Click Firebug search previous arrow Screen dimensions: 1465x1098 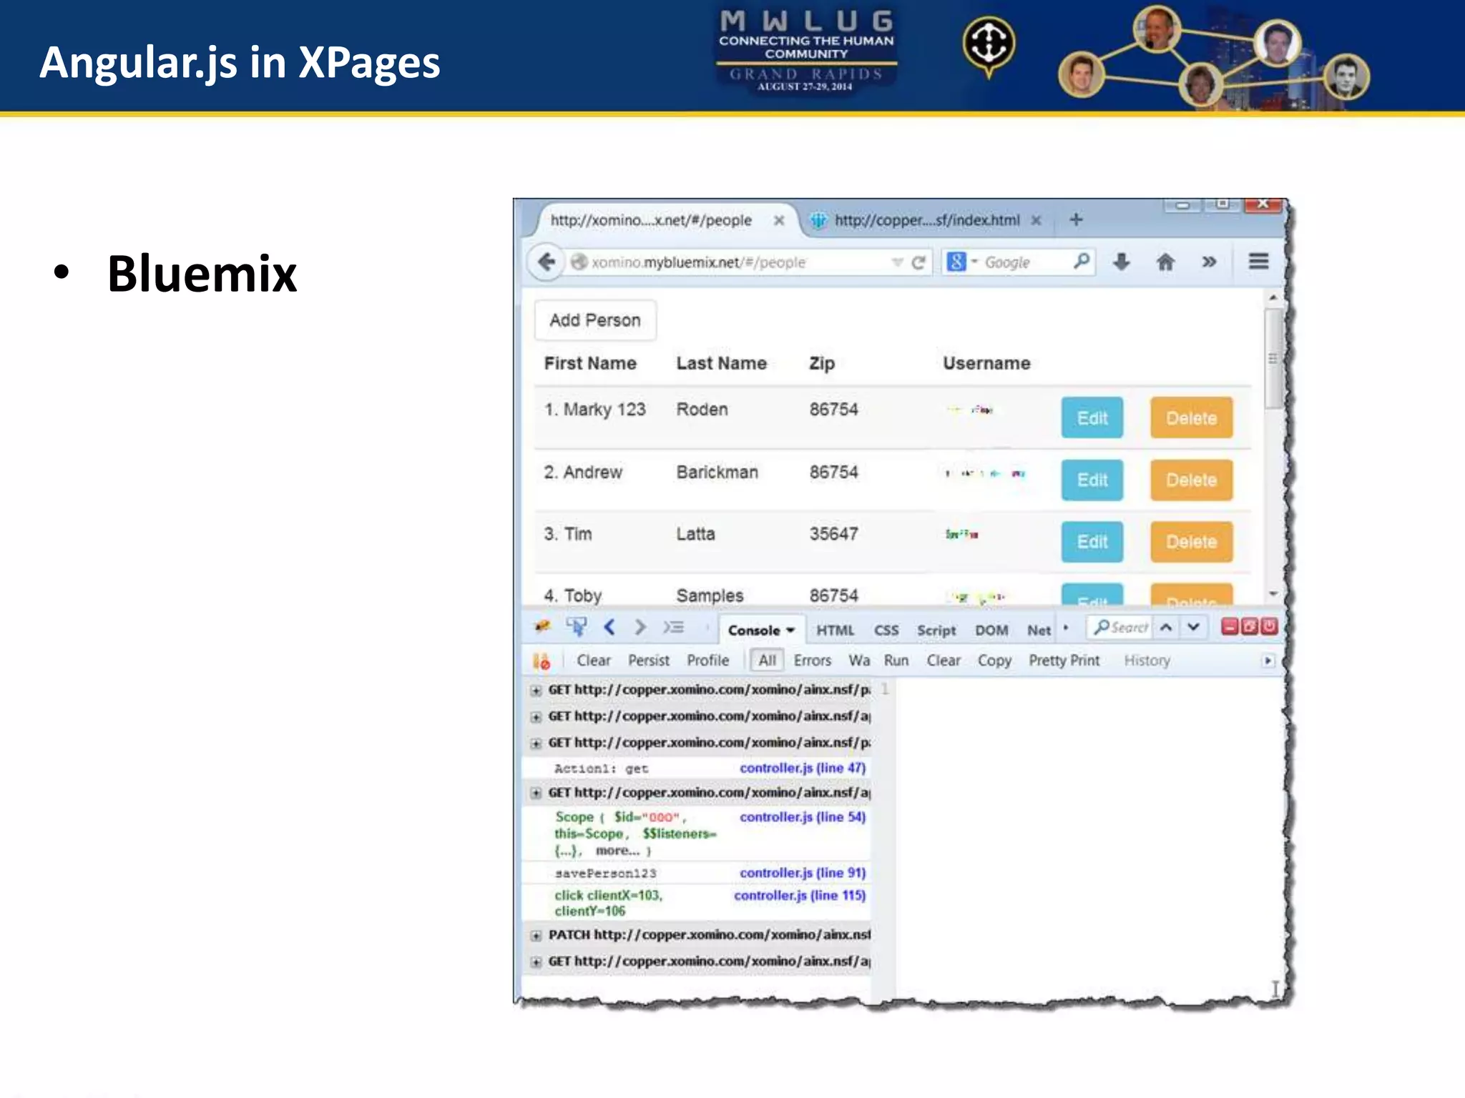coord(1166,627)
